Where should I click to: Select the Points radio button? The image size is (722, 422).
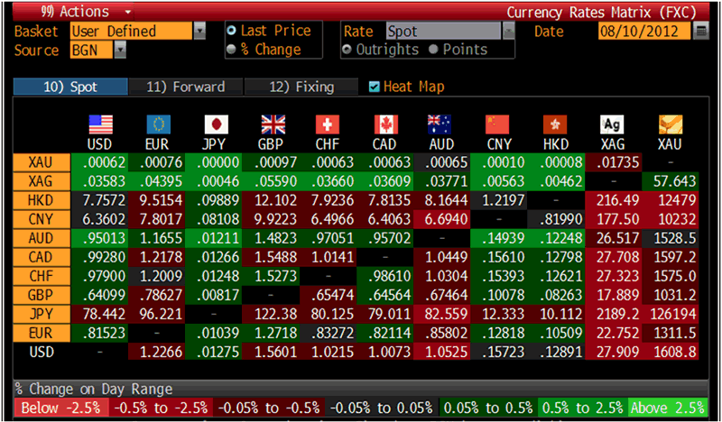pyautogui.click(x=433, y=50)
